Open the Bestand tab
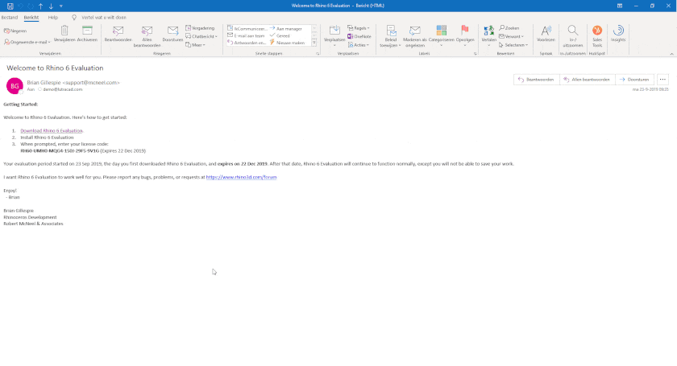The height and width of the screenshot is (366, 677). point(10,17)
